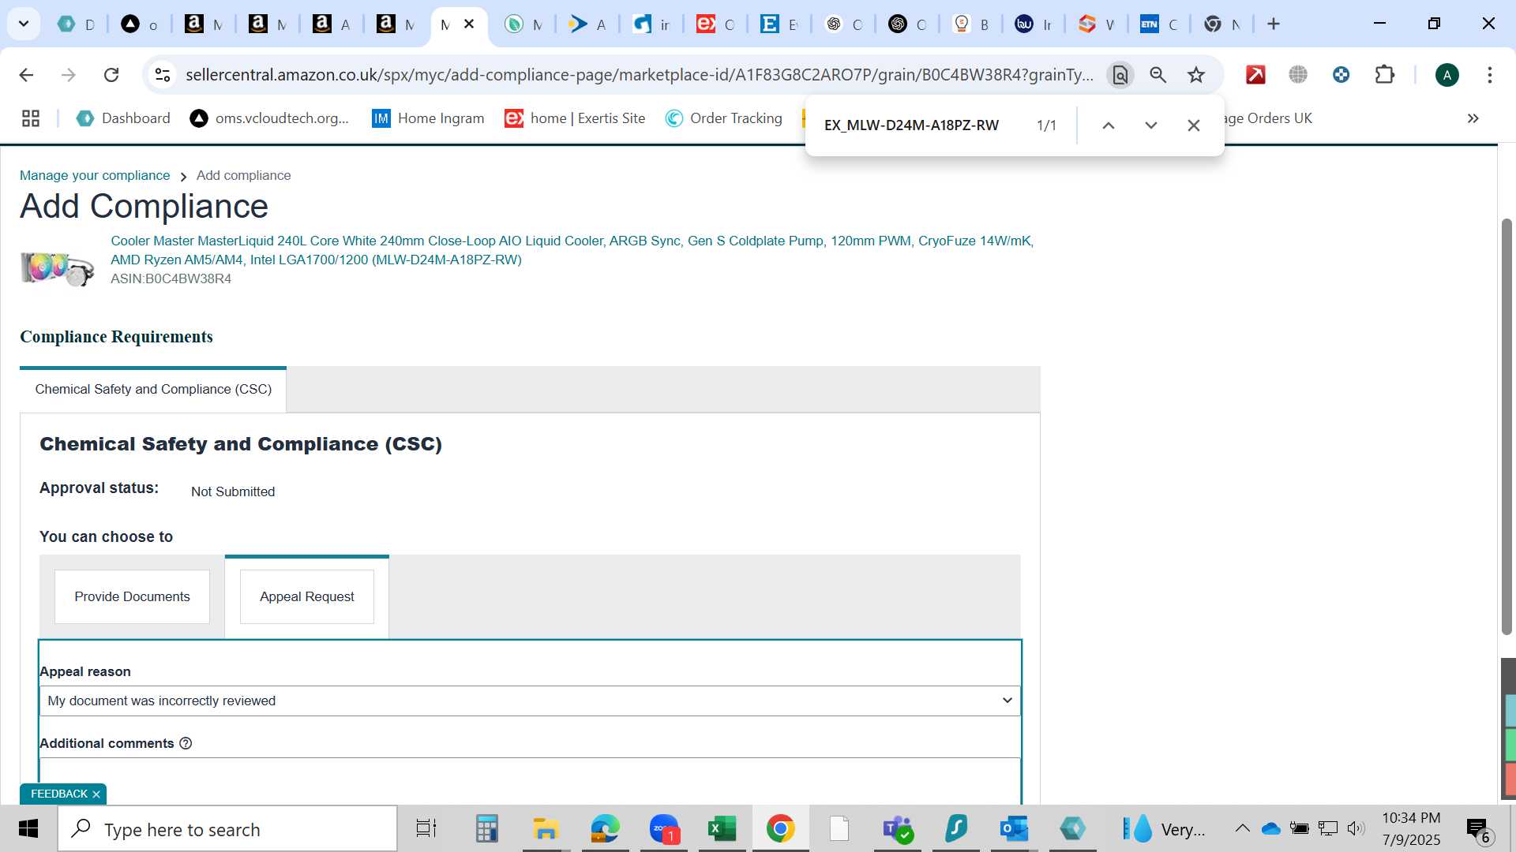Viewport: 1516px width, 852px height.
Task: Open the extensions puzzle icon
Action: (1385, 75)
